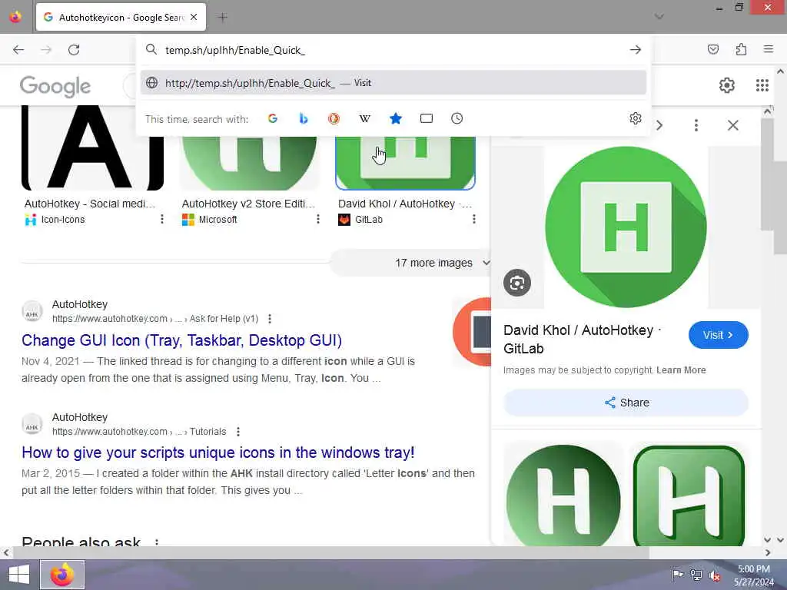Visit the temp.sh URL suggestion
Image resolution: width=787 pixels, height=590 pixels.
pos(393,83)
